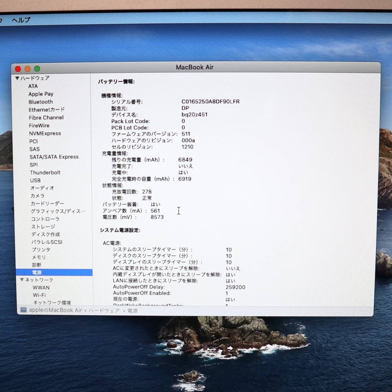392x392 pixels.
Task: Click full charge capacity value 6919
Action: click(x=185, y=179)
